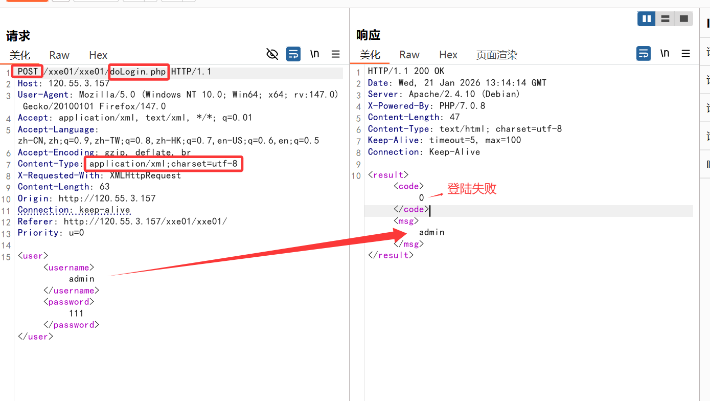Click doLogin.php in the request line
Image resolution: width=710 pixels, height=401 pixels.
pyautogui.click(x=138, y=72)
